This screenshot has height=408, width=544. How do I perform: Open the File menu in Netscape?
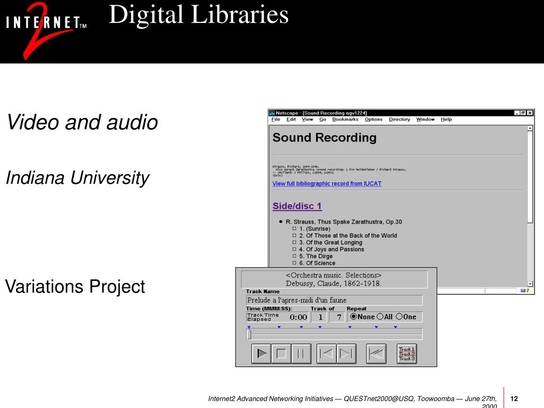[276, 120]
